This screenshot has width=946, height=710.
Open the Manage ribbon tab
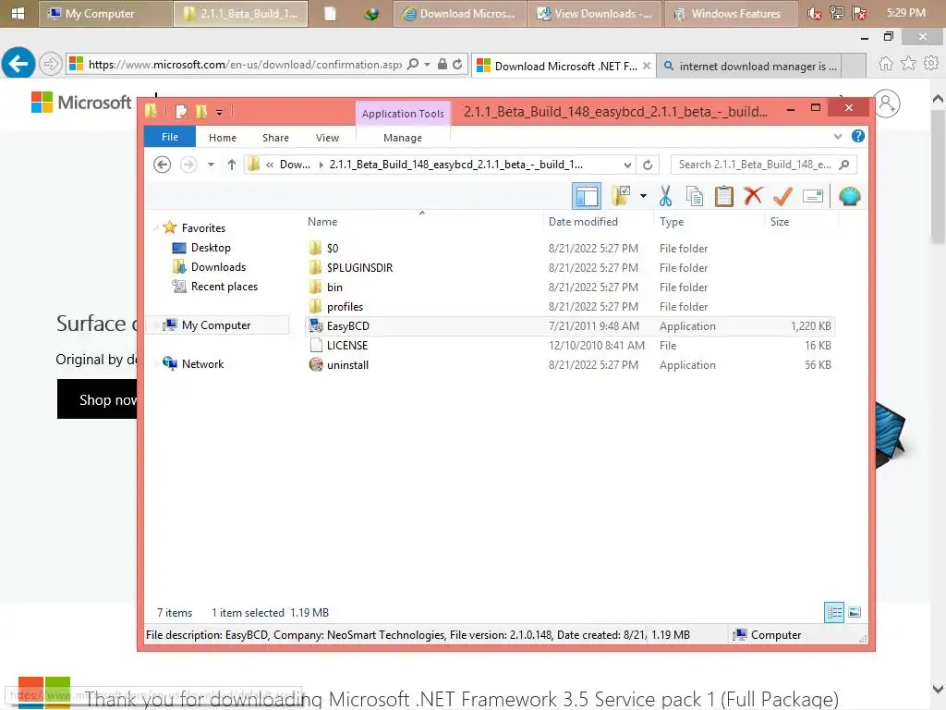point(403,138)
